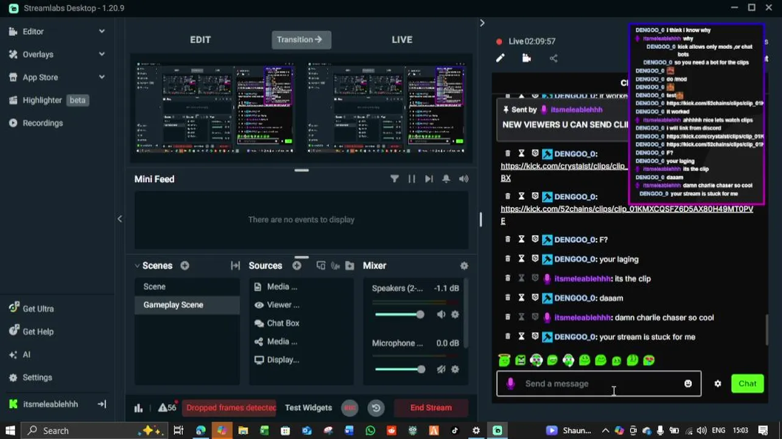Click the add folder icon in Sources
Viewport: 782px width, 439px height.
350,266
